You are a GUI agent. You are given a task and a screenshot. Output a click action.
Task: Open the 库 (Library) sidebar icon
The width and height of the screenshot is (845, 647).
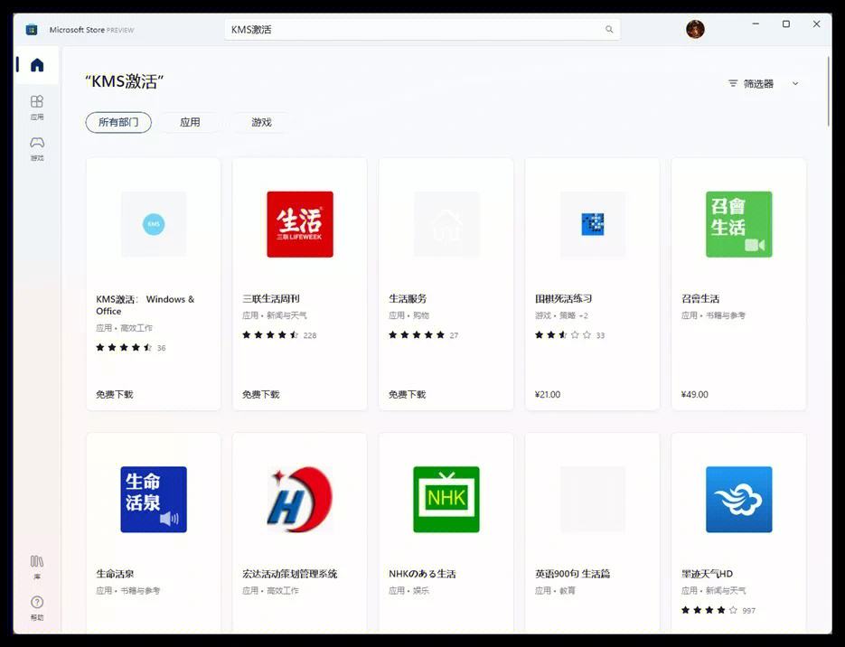click(37, 567)
